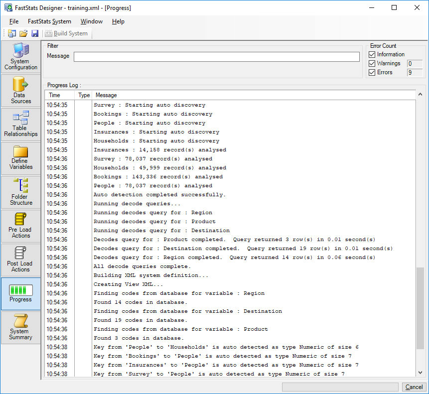Open the FastStats System menu
This screenshot has height=394, width=429.
[x=49, y=21]
